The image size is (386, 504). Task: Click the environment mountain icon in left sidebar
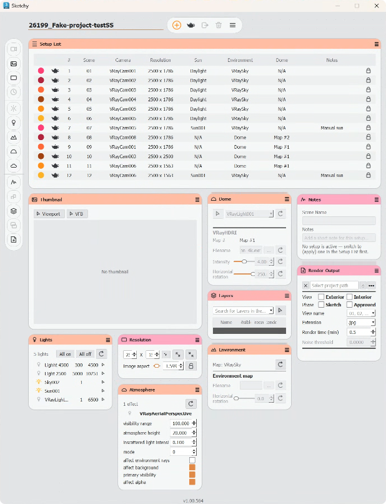14,137
